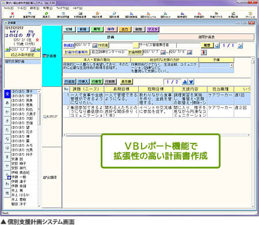The height and width of the screenshot is (225, 259).
Task: Select the 全 kana filter button
Action: coord(7,94)
